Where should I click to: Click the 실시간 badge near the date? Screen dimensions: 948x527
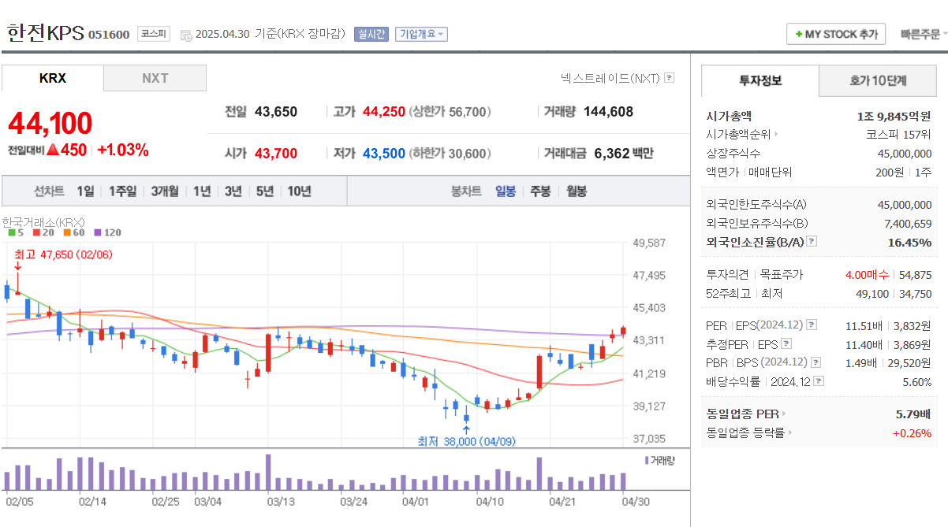pyautogui.click(x=370, y=34)
